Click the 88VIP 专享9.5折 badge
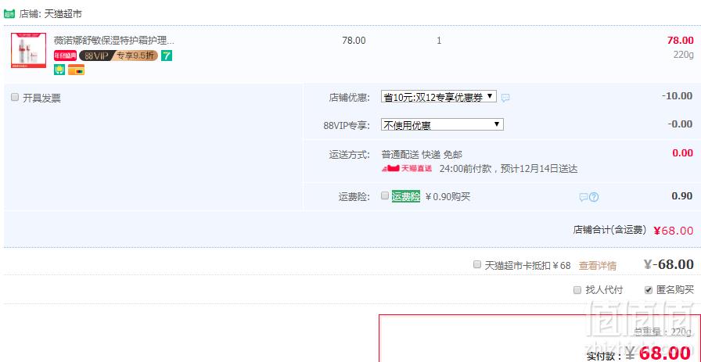Image resolution: width=701 pixels, height=362 pixels. [118, 56]
